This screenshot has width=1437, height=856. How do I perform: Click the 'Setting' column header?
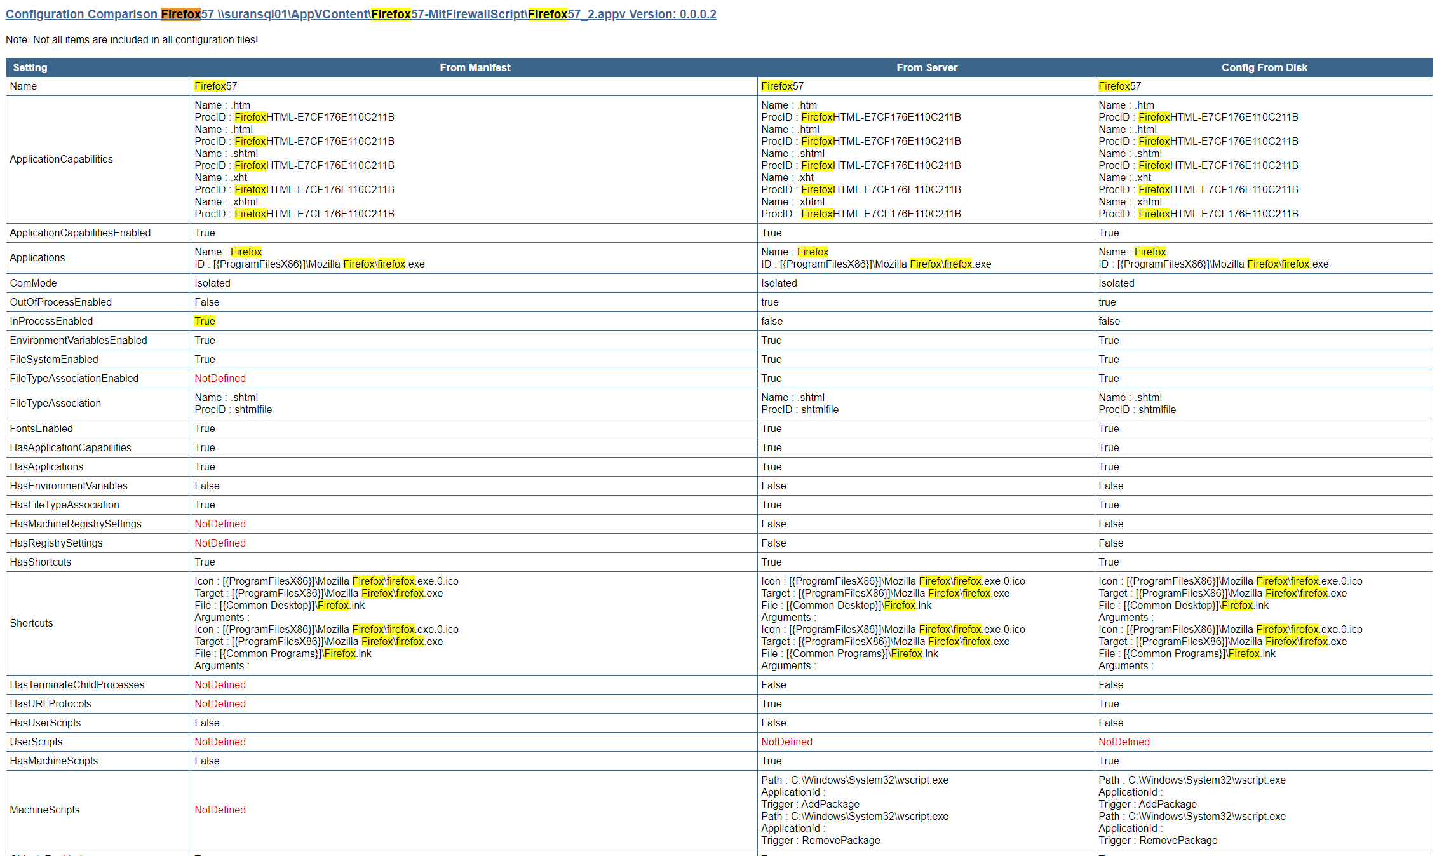30,67
